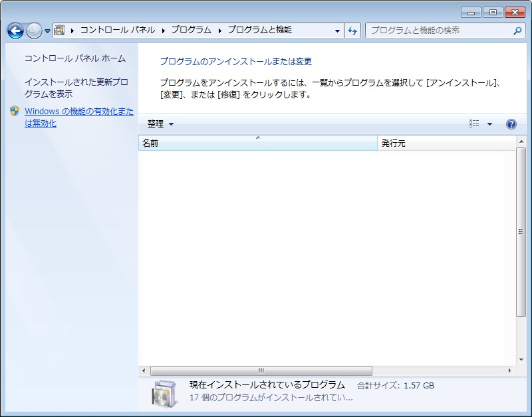This screenshot has height=417, width=532.
Task: Sort by 発行元 column header
Action: [446, 143]
